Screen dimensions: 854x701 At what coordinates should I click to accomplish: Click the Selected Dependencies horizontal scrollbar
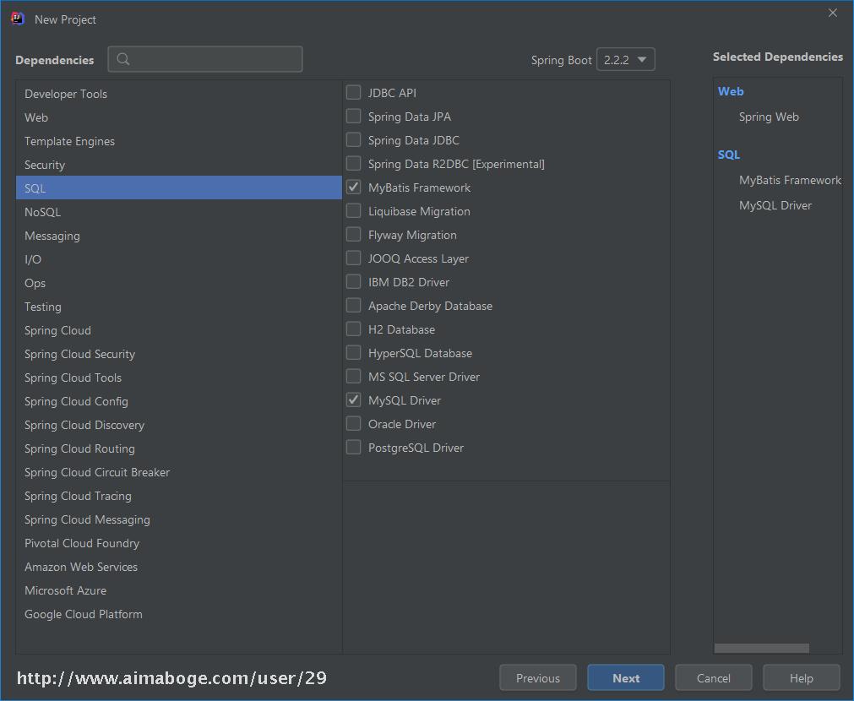(x=761, y=648)
